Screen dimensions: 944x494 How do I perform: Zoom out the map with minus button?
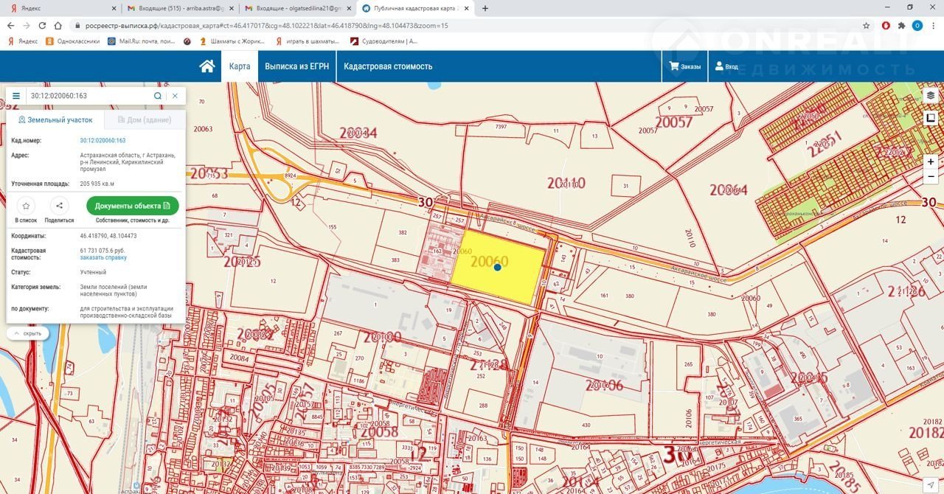click(931, 177)
